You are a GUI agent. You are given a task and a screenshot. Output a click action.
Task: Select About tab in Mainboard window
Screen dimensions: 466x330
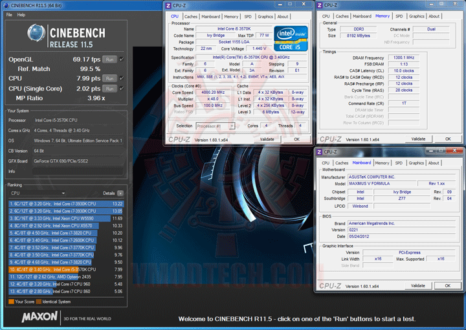pyautogui.click(x=434, y=163)
